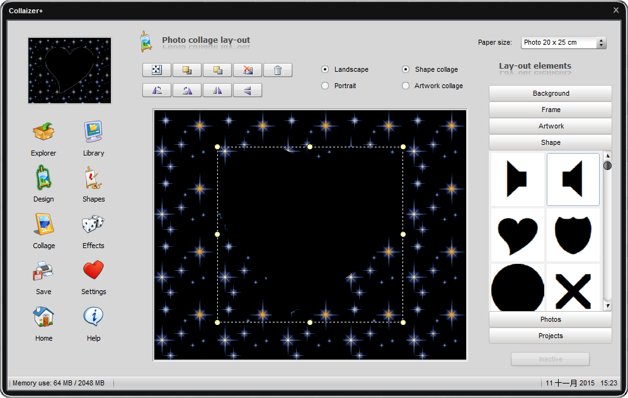The width and height of the screenshot is (628, 398).
Task: Click the Projects button
Action: [551, 336]
